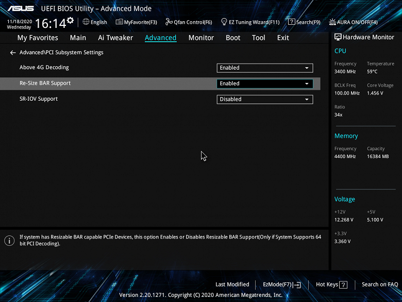Click the +3.3V value 3.360 V
Screen dimensions: 402x302
[x=343, y=242]
